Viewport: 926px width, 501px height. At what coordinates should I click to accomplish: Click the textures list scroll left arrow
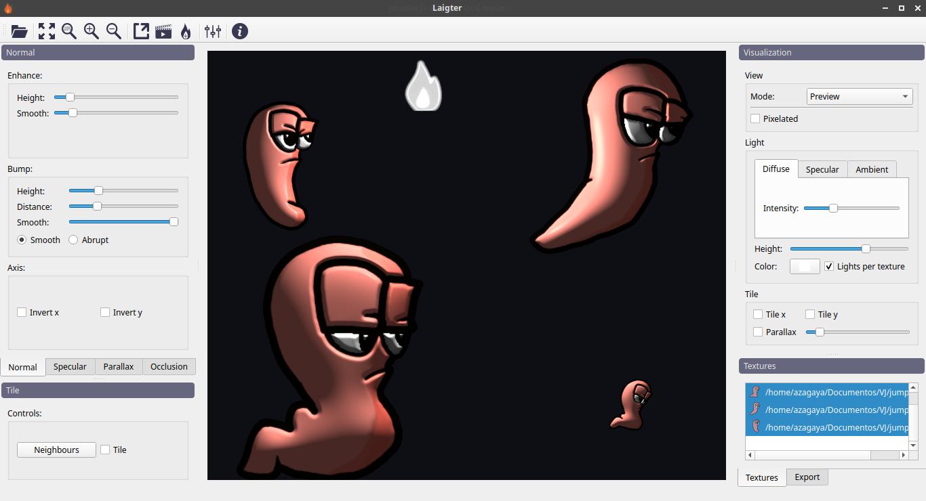pyautogui.click(x=750, y=455)
